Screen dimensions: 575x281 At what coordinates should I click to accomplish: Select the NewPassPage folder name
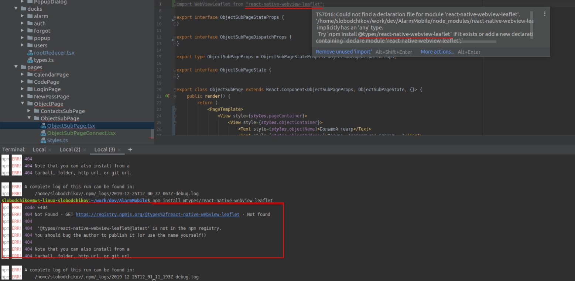coord(51,97)
